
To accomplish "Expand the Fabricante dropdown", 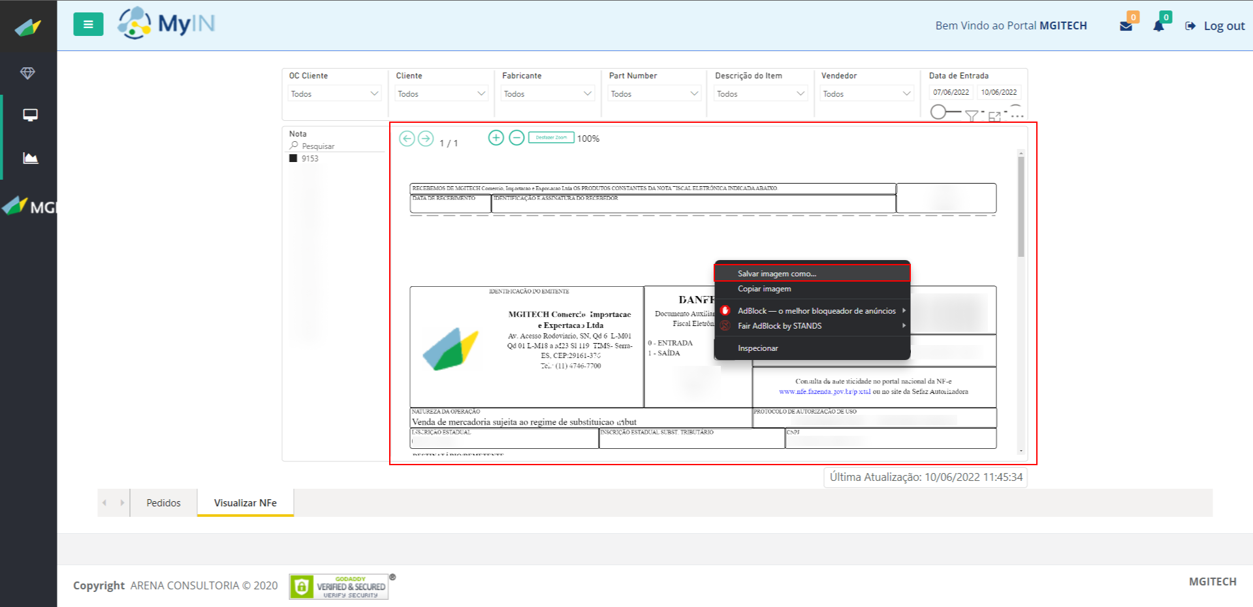I will coord(547,93).
